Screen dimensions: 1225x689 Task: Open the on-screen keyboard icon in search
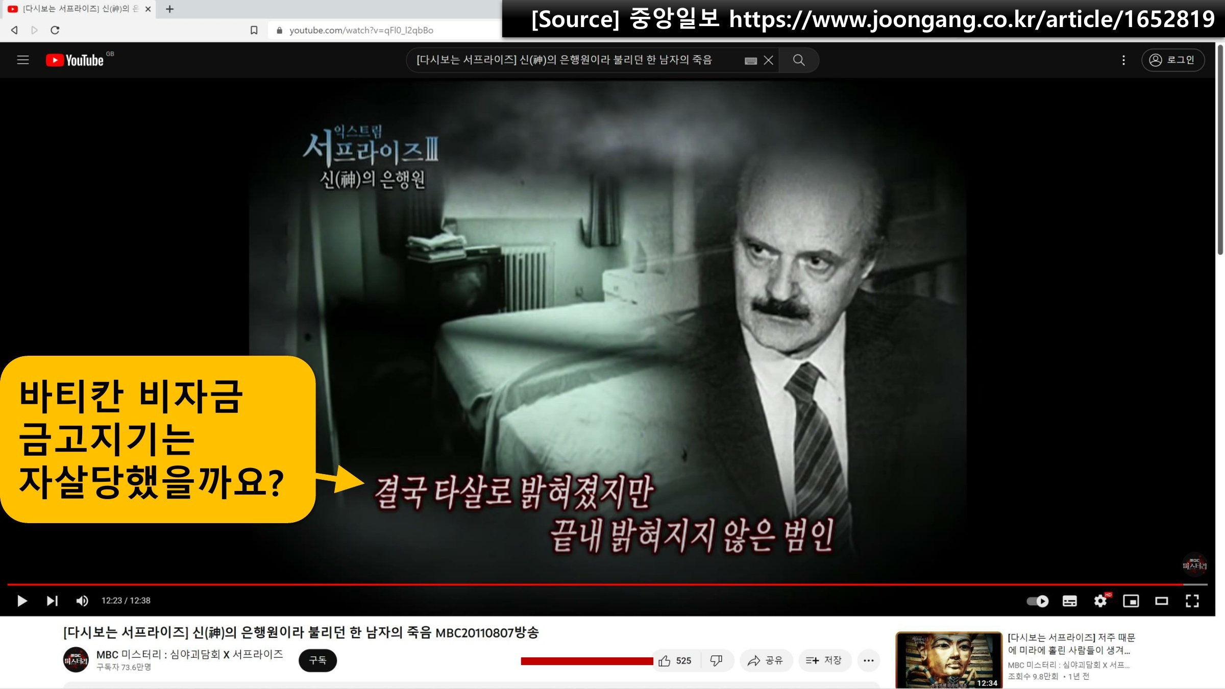click(x=750, y=61)
